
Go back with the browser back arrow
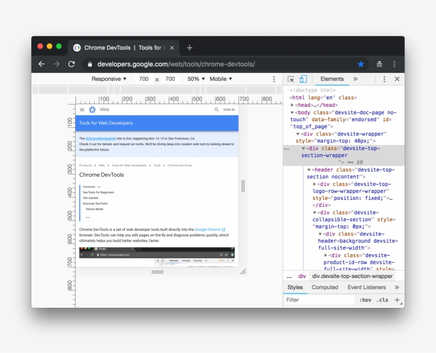(x=41, y=64)
